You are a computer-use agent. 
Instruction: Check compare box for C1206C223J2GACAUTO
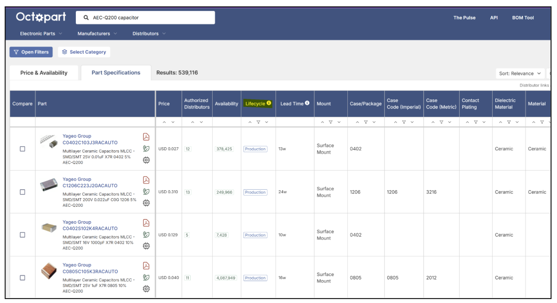point(22,192)
